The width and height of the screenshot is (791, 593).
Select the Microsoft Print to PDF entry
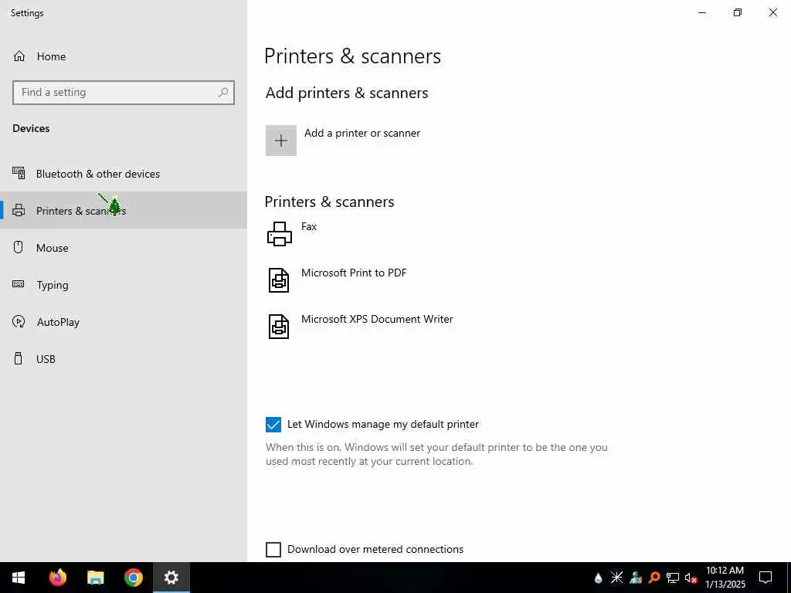354,273
